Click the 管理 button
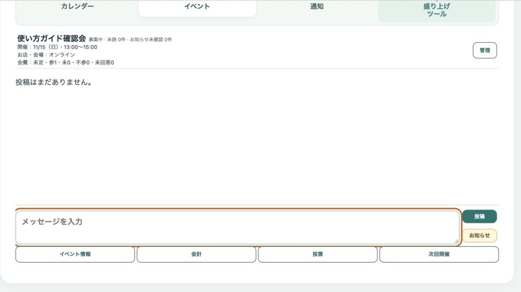Viewport: 521px width, 292px height. click(485, 51)
